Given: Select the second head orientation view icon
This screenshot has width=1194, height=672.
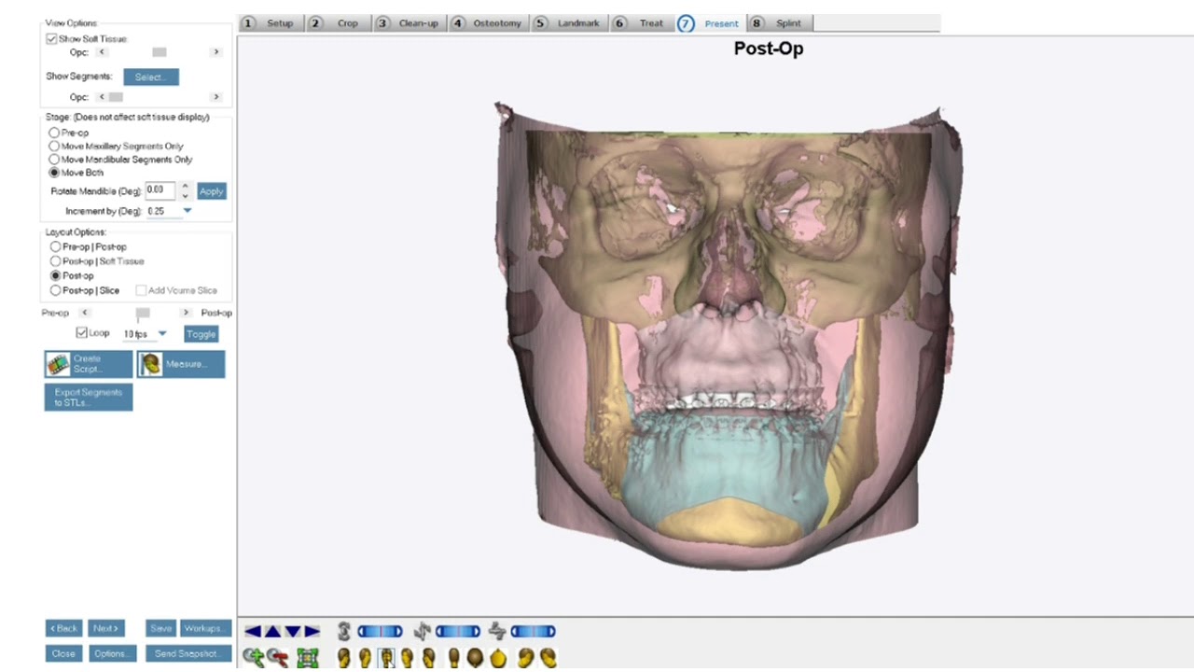Looking at the screenshot, I should [365, 658].
